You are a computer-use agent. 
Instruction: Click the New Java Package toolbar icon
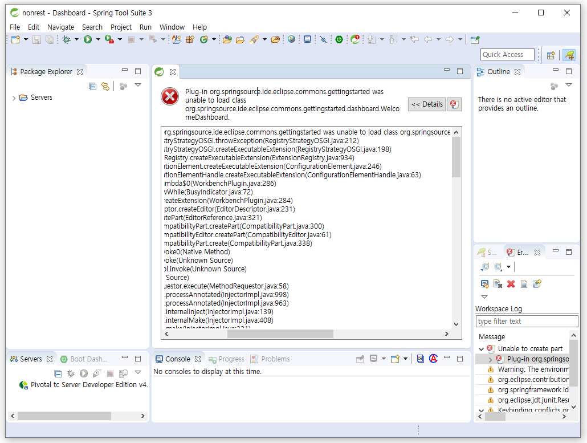click(x=190, y=39)
